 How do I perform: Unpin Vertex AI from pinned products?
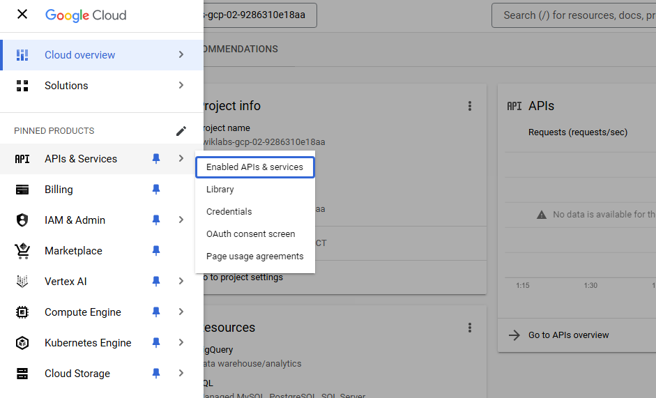coord(156,281)
